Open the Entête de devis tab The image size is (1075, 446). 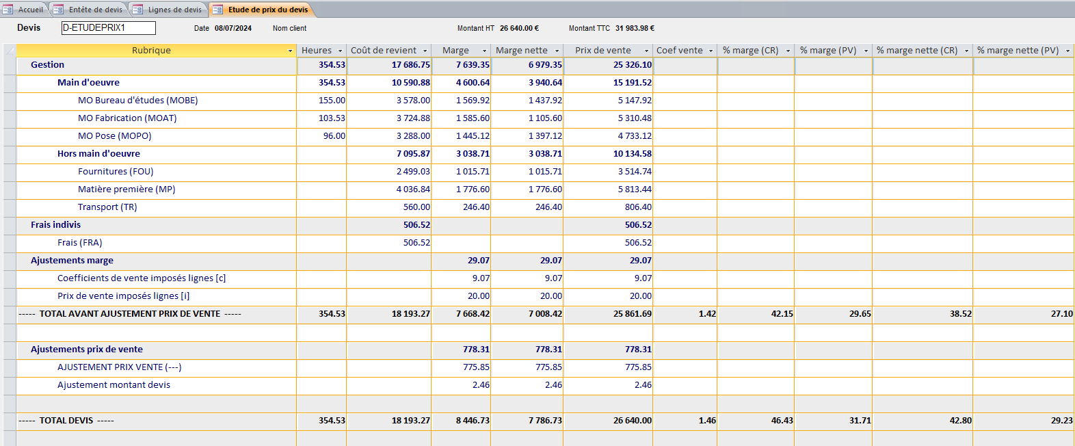point(95,10)
